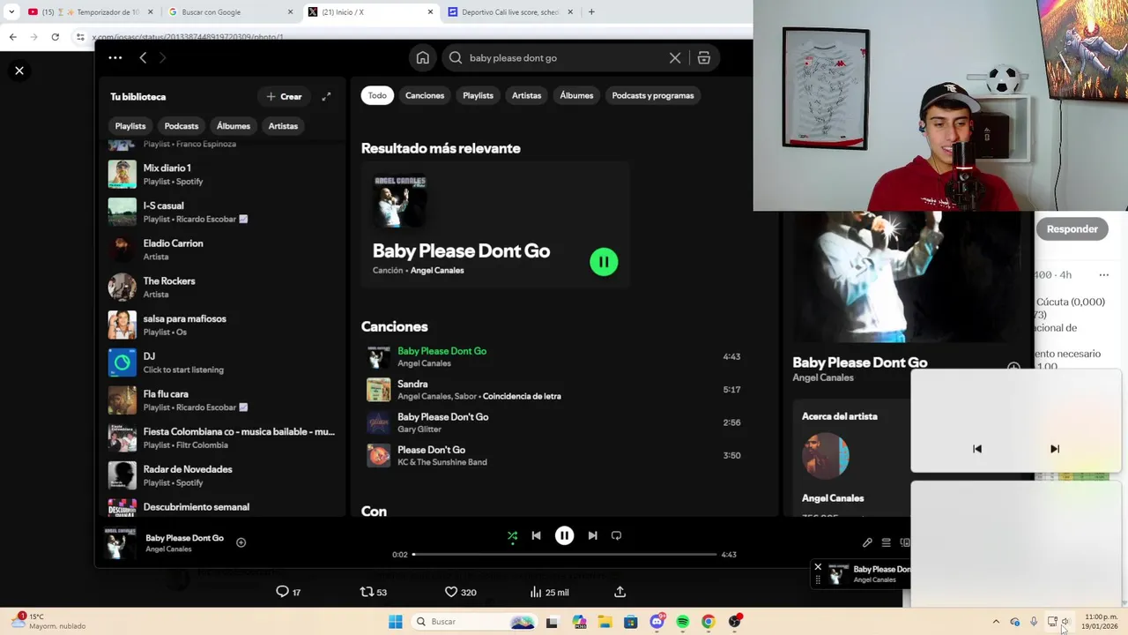Screen dimensions: 1128x635
Task: Close the X photo viewer with the X button
Action: click(19, 71)
